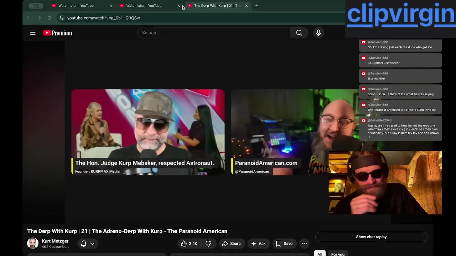Viewport: 456px width, 256px height.
Task: Select the For you filter chip
Action: click(x=338, y=254)
